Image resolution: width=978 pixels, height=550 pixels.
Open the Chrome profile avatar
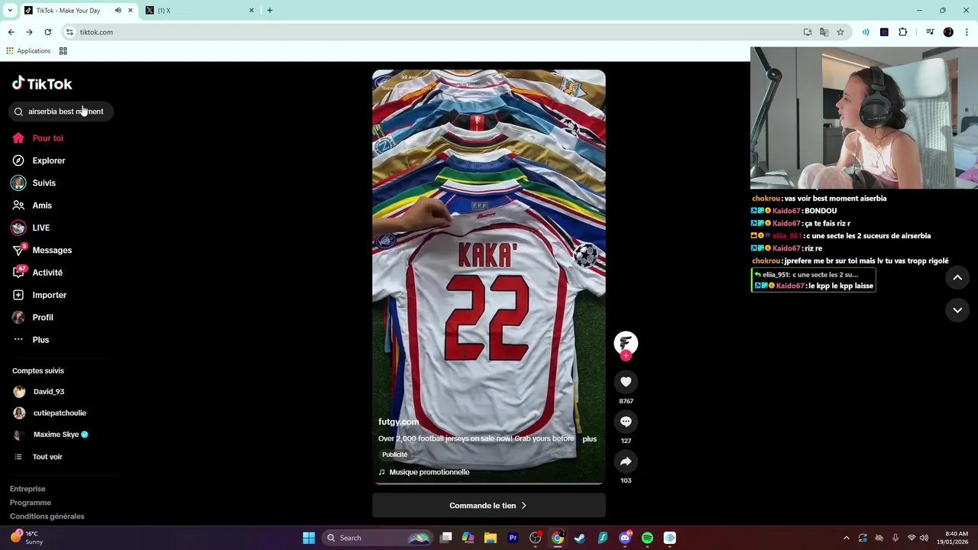[948, 32]
